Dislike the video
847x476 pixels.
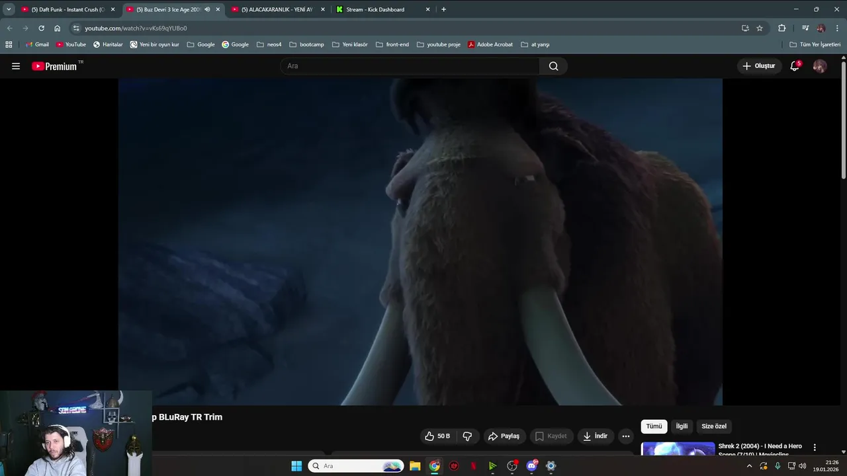pyautogui.click(x=467, y=436)
